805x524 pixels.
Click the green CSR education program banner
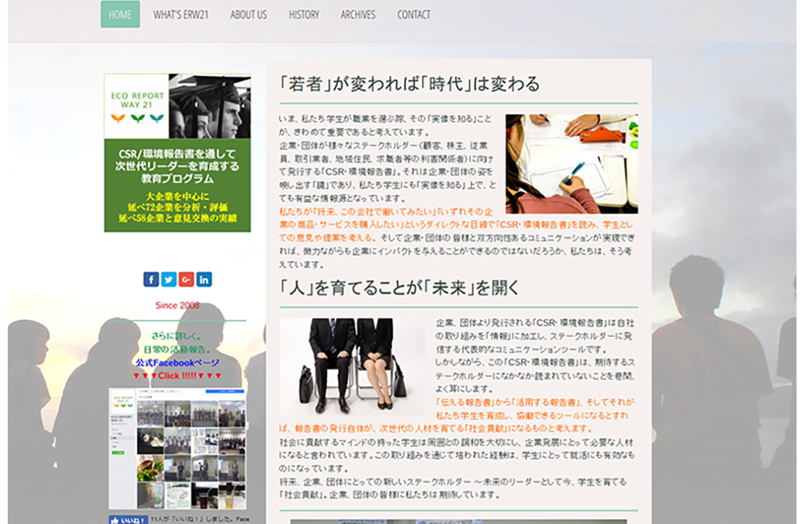click(x=177, y=185)
